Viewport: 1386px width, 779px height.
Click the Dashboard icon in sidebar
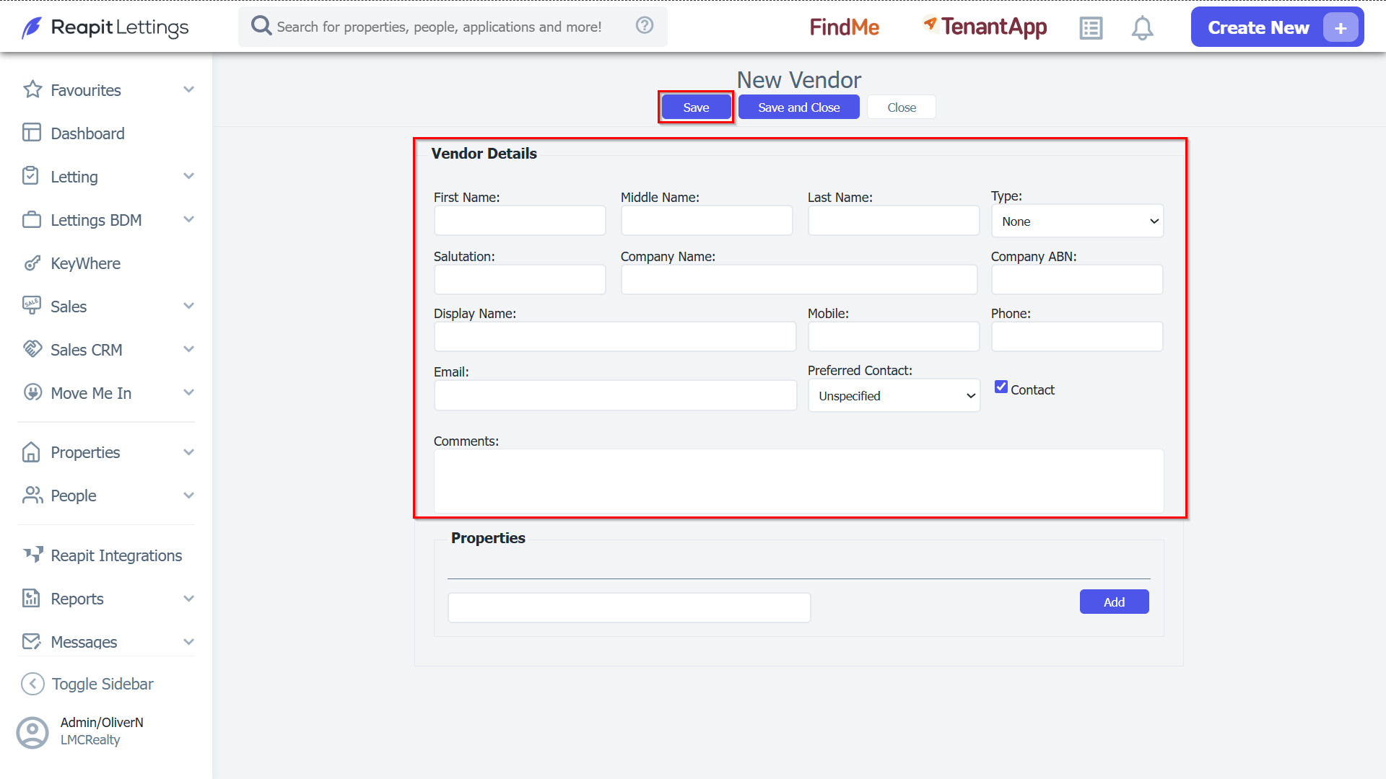[x=32, y=133]
